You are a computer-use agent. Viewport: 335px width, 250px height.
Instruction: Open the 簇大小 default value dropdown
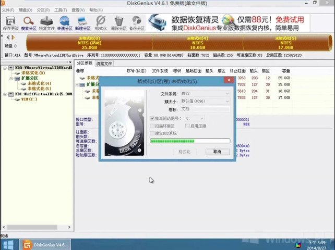click(x=205, y=101)
